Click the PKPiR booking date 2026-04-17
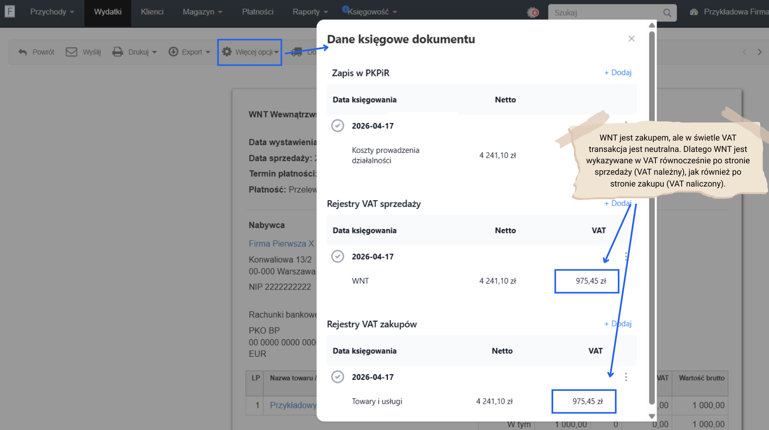The height and width of the screenshot is (430, 769). coord(372,126)
